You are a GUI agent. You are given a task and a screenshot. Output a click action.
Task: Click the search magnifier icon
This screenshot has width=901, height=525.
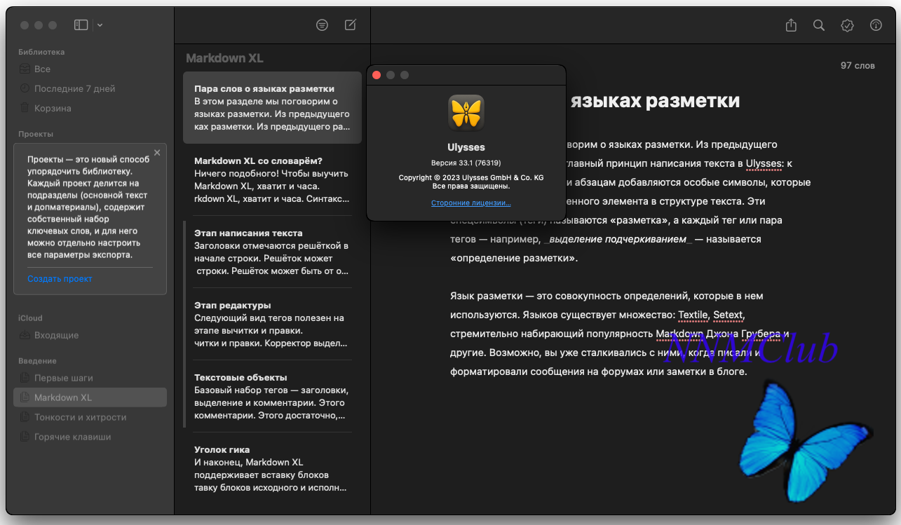point(819,25)
